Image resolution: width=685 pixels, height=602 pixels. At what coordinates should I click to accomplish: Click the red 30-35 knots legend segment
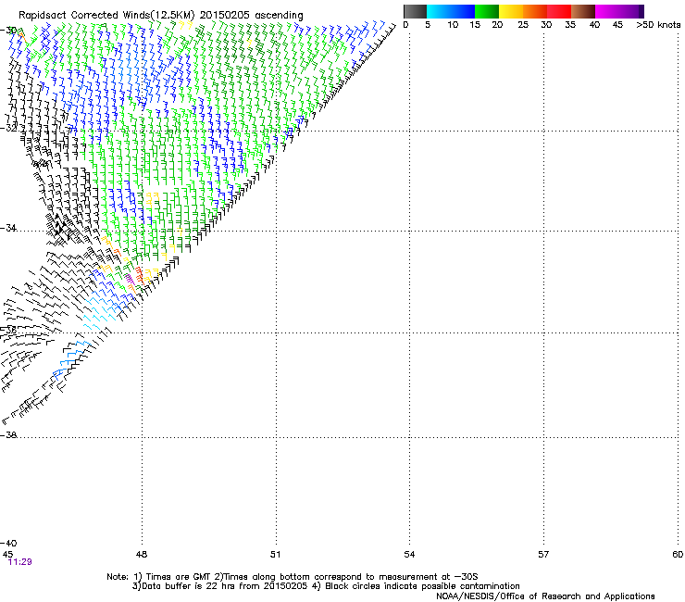tap(559, 11)
